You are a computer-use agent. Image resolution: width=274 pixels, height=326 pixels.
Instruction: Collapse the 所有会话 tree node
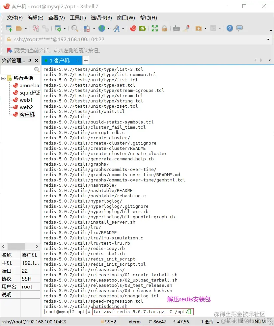[x=3, y=78]
